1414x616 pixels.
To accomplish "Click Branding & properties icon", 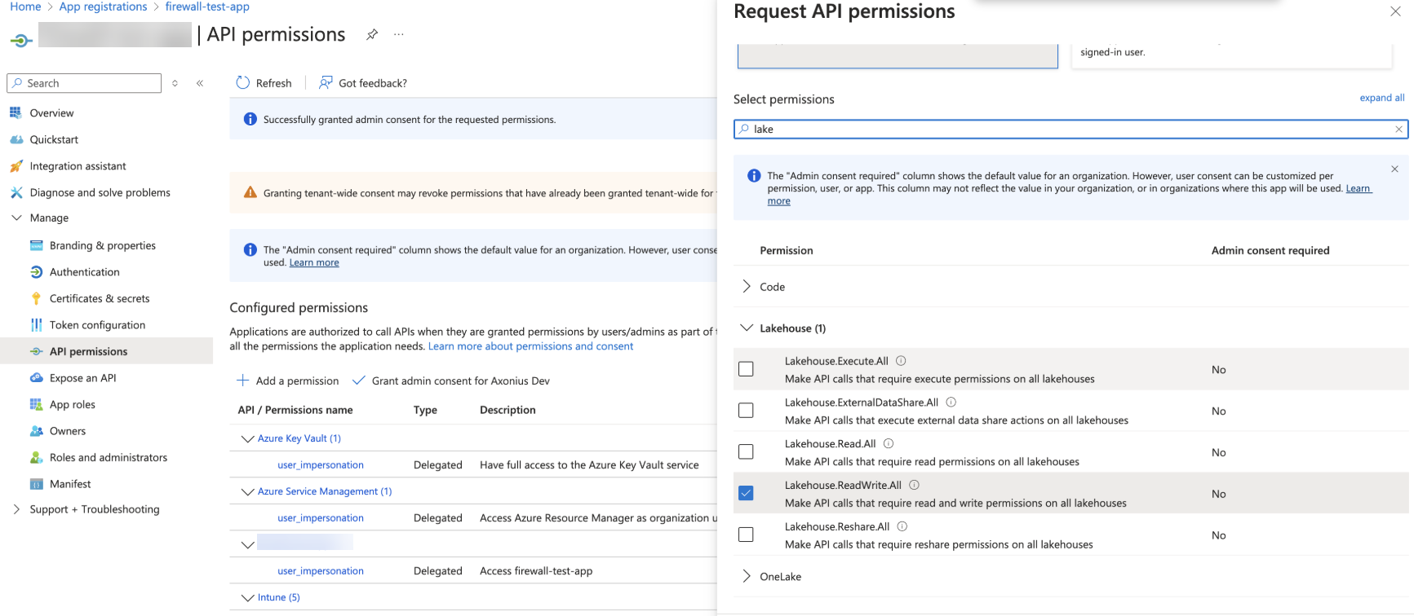I will point(36,245).
